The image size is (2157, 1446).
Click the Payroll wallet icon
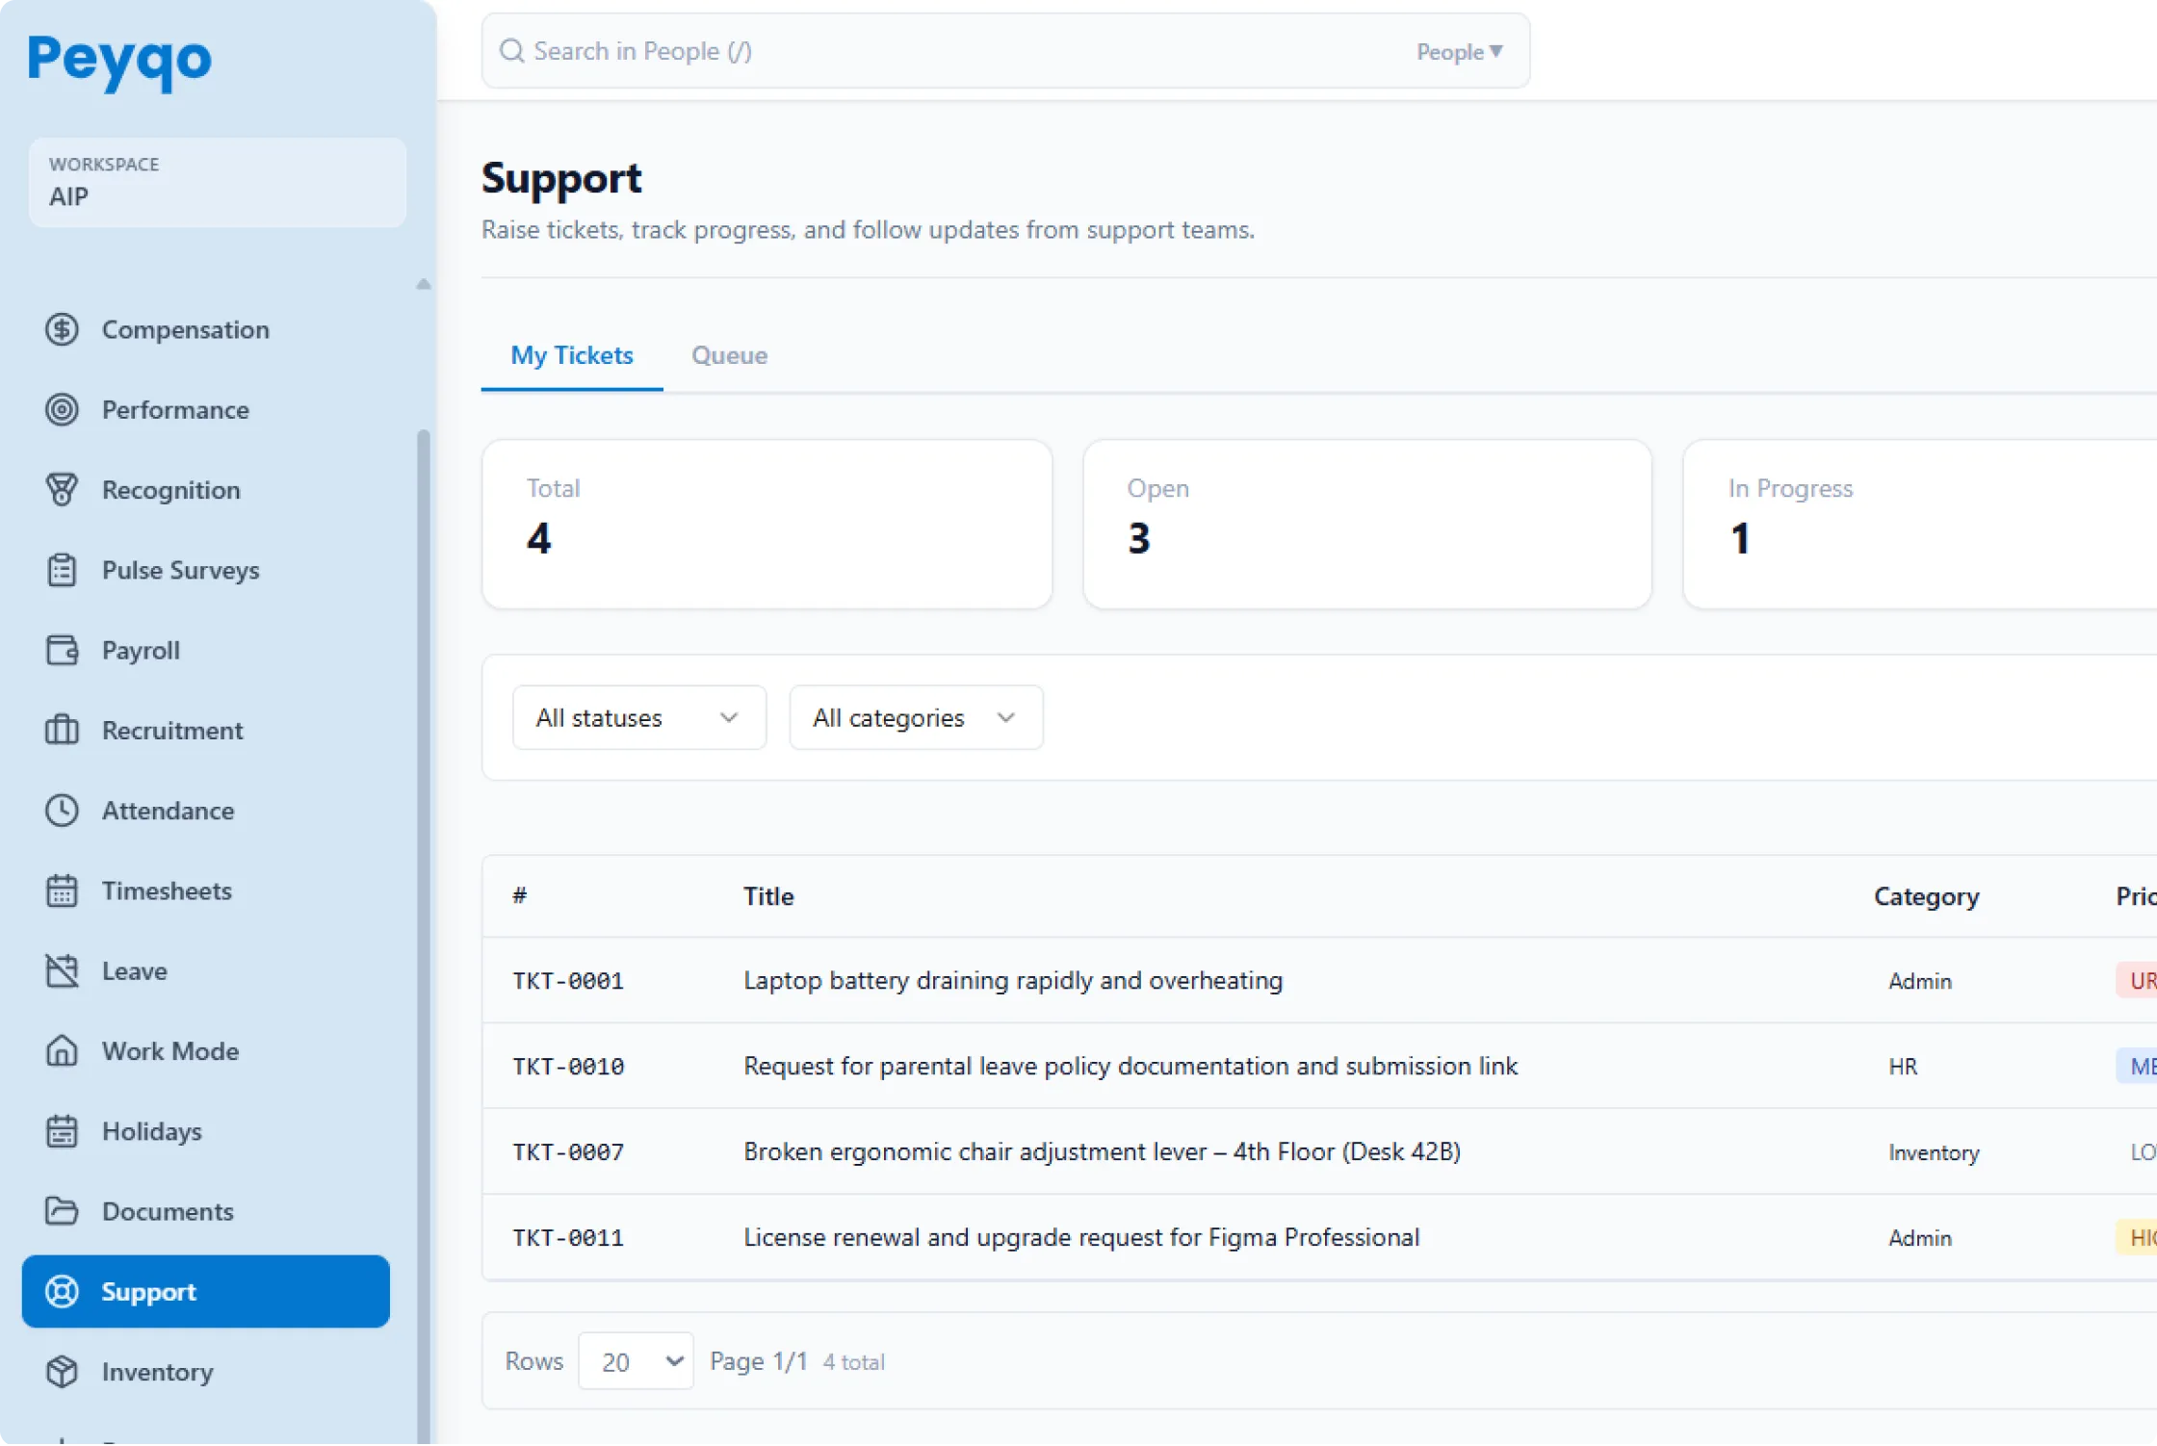(x=62, y=650)
